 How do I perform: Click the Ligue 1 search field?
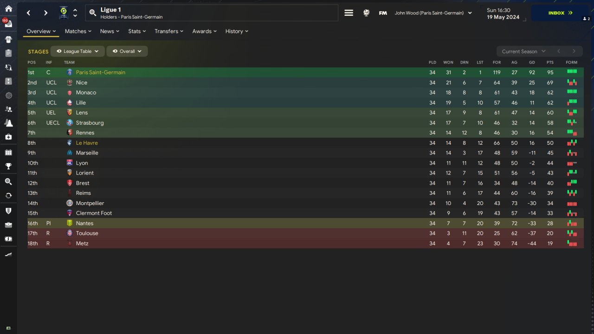[212, 13]
